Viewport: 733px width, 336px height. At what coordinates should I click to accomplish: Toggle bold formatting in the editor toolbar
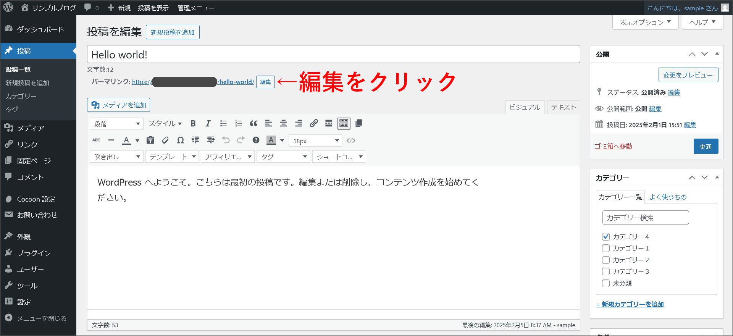point(193,123)
